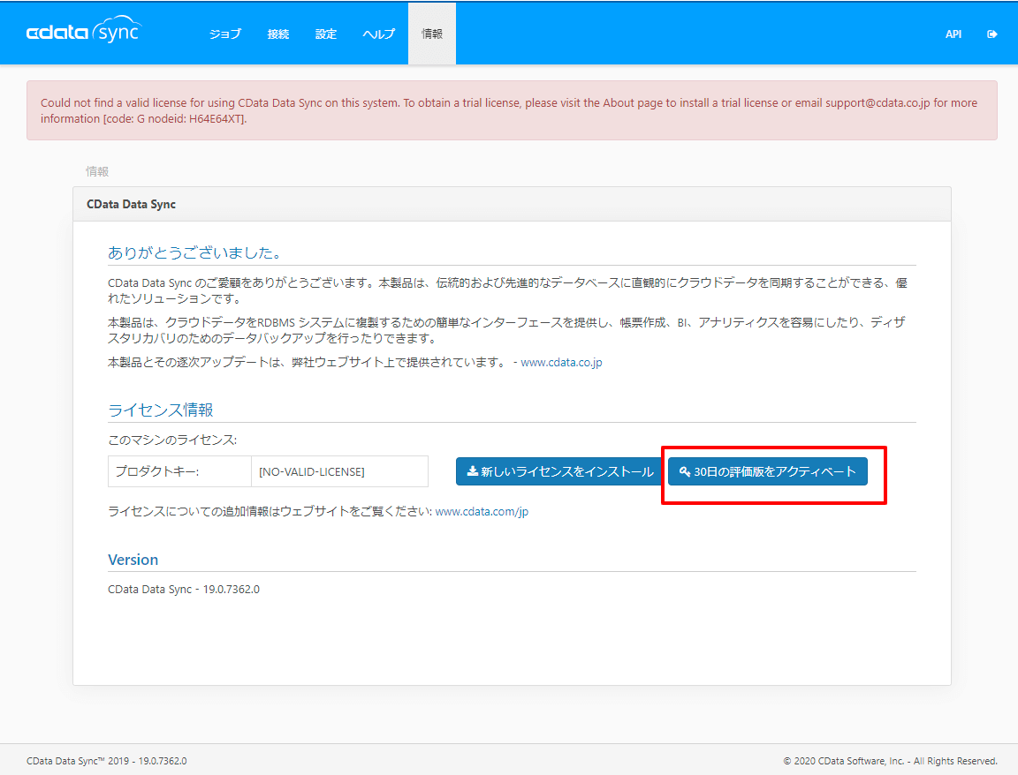Image resolution: width=1018 pixels, height=775 pixels.
Task: Click the ライセンス情報 section heading
Action: point(161,410)
